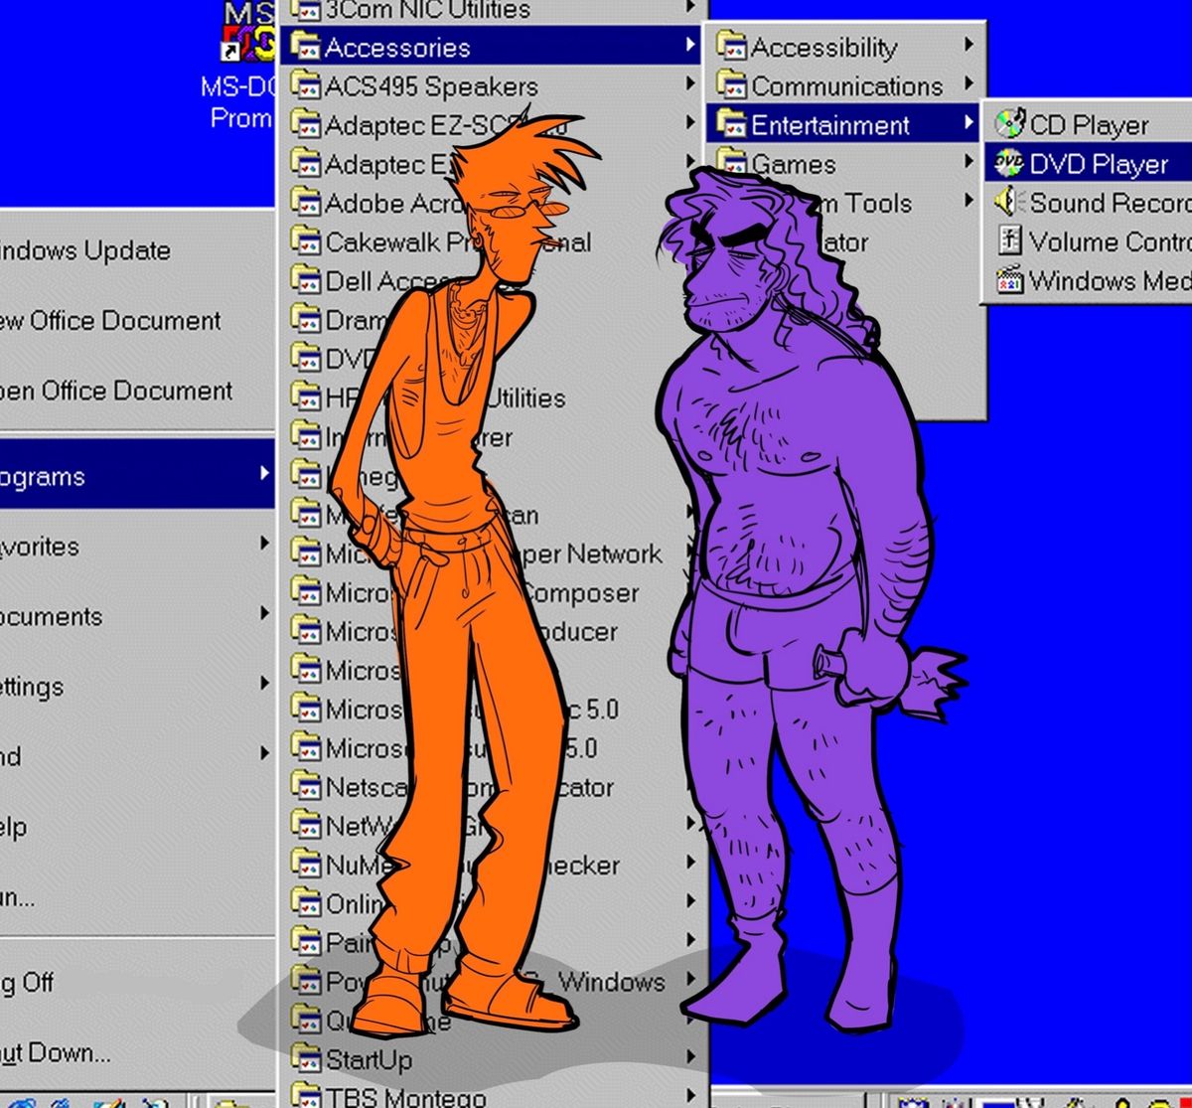Expand the Communications submenu arrow

tap(968, 83)
